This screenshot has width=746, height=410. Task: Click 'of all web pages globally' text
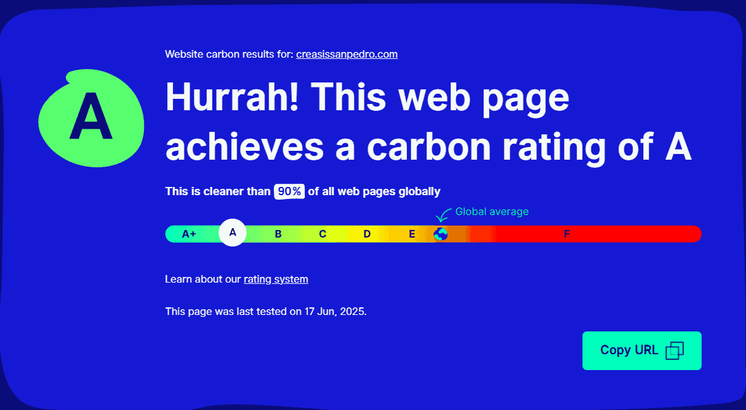[x=374, y=191]
